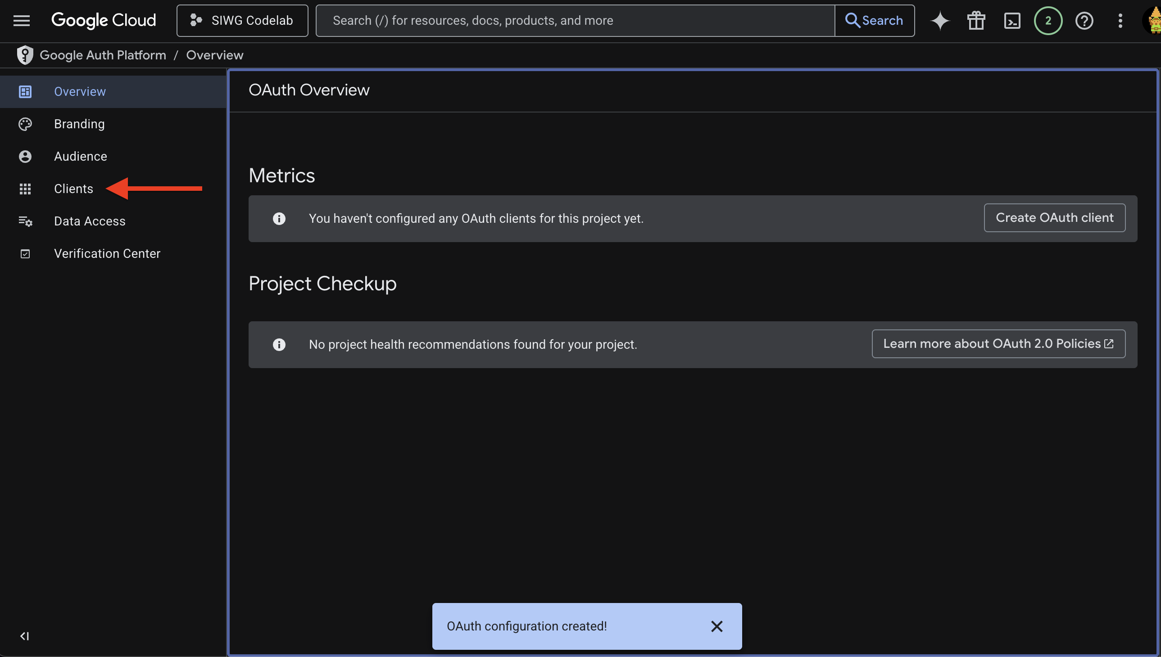Click the blue Search button

tap(874, 20)
